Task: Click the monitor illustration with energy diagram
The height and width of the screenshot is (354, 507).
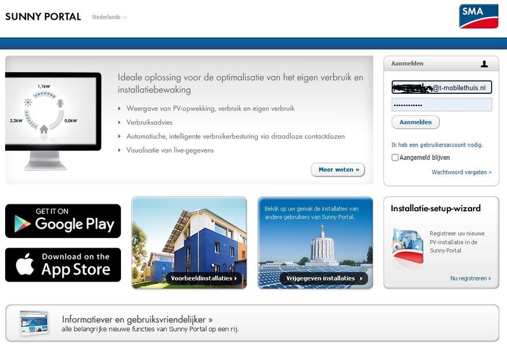Action: [x=53, y=121]
